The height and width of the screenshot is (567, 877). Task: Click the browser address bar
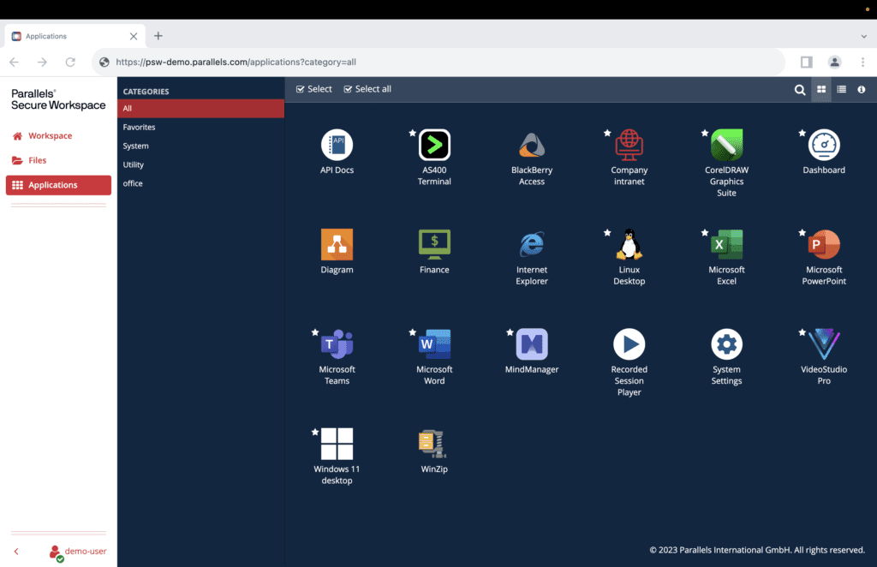pos(428,63)
